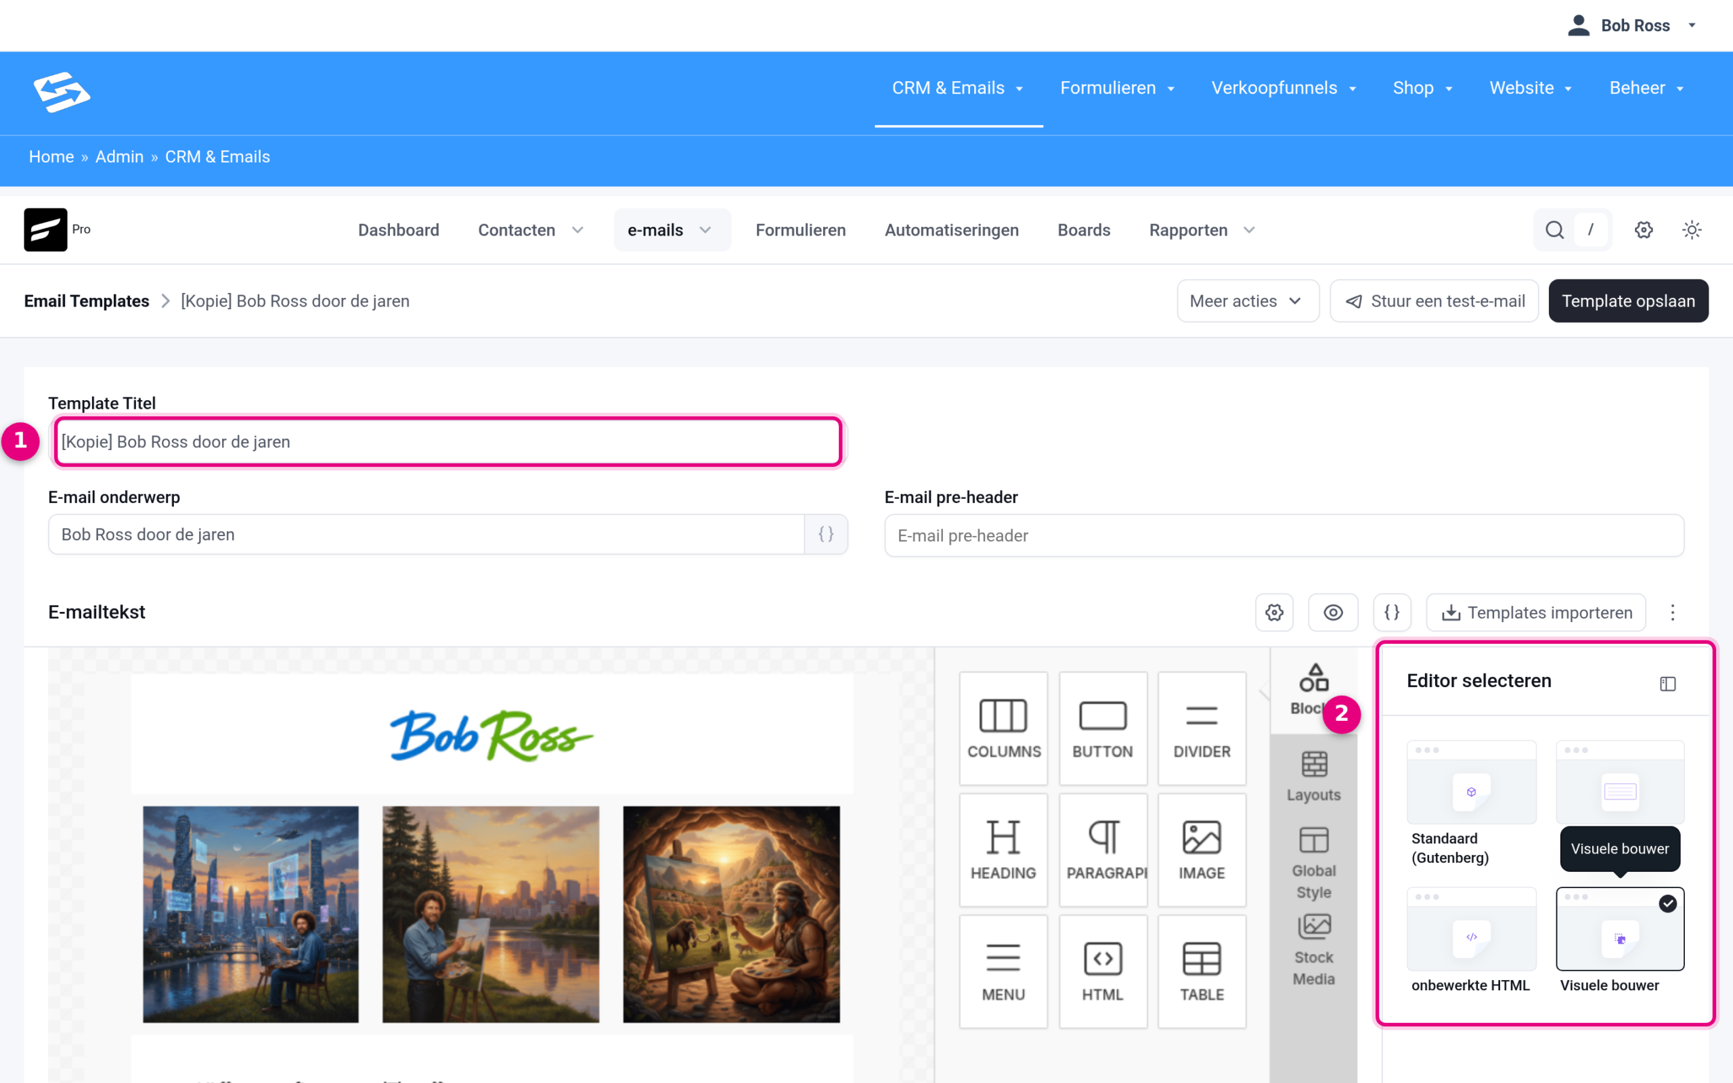Screen dimensions: 1733x1083
Task: Open Automatiseringen section
Action: [951, 230]
